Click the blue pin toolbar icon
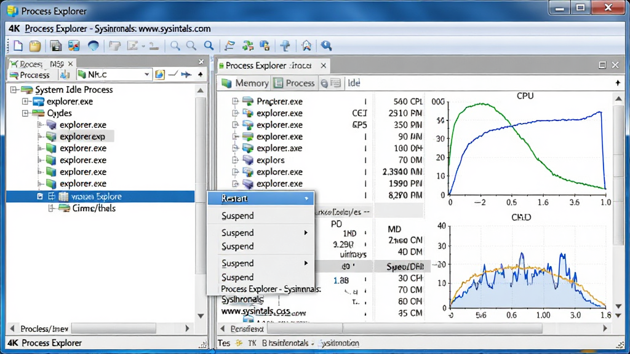The height and width of the screenshot is (354, 630). (285, 45)
